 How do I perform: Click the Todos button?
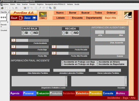(98, 13)
